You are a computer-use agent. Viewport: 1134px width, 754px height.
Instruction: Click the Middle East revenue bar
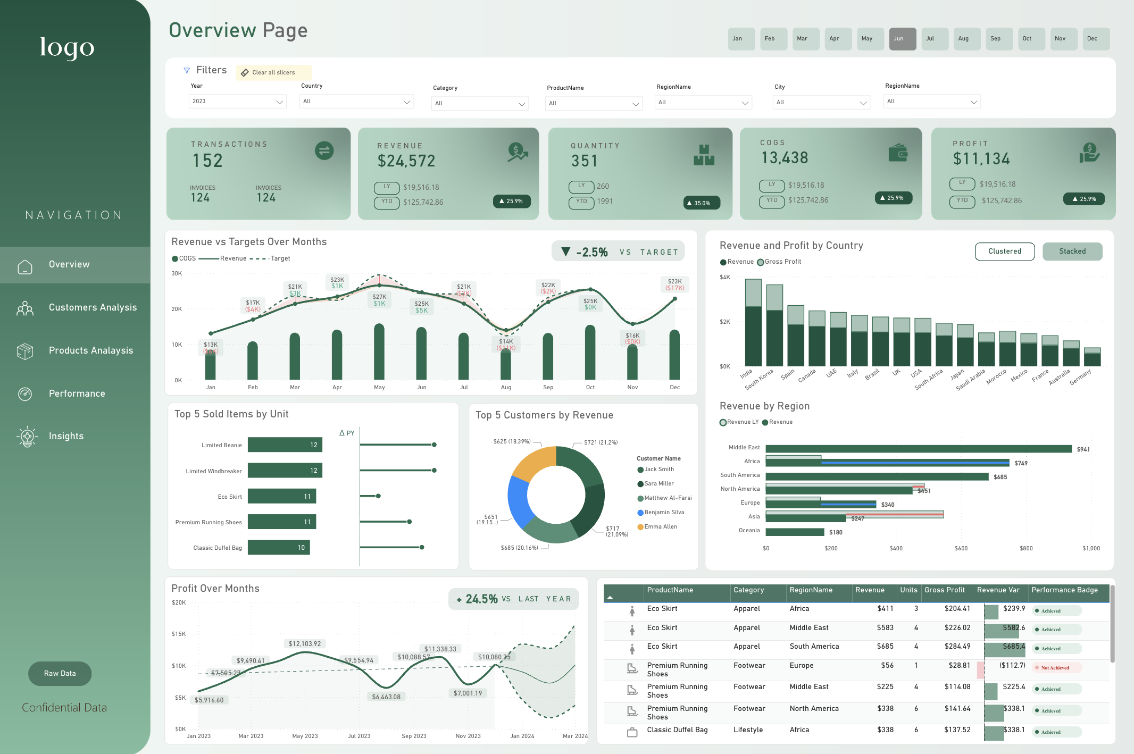pos(919,449)
